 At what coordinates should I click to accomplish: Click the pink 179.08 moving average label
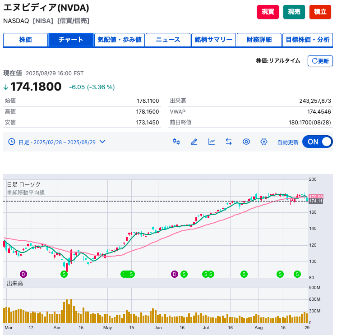point(316,197)
